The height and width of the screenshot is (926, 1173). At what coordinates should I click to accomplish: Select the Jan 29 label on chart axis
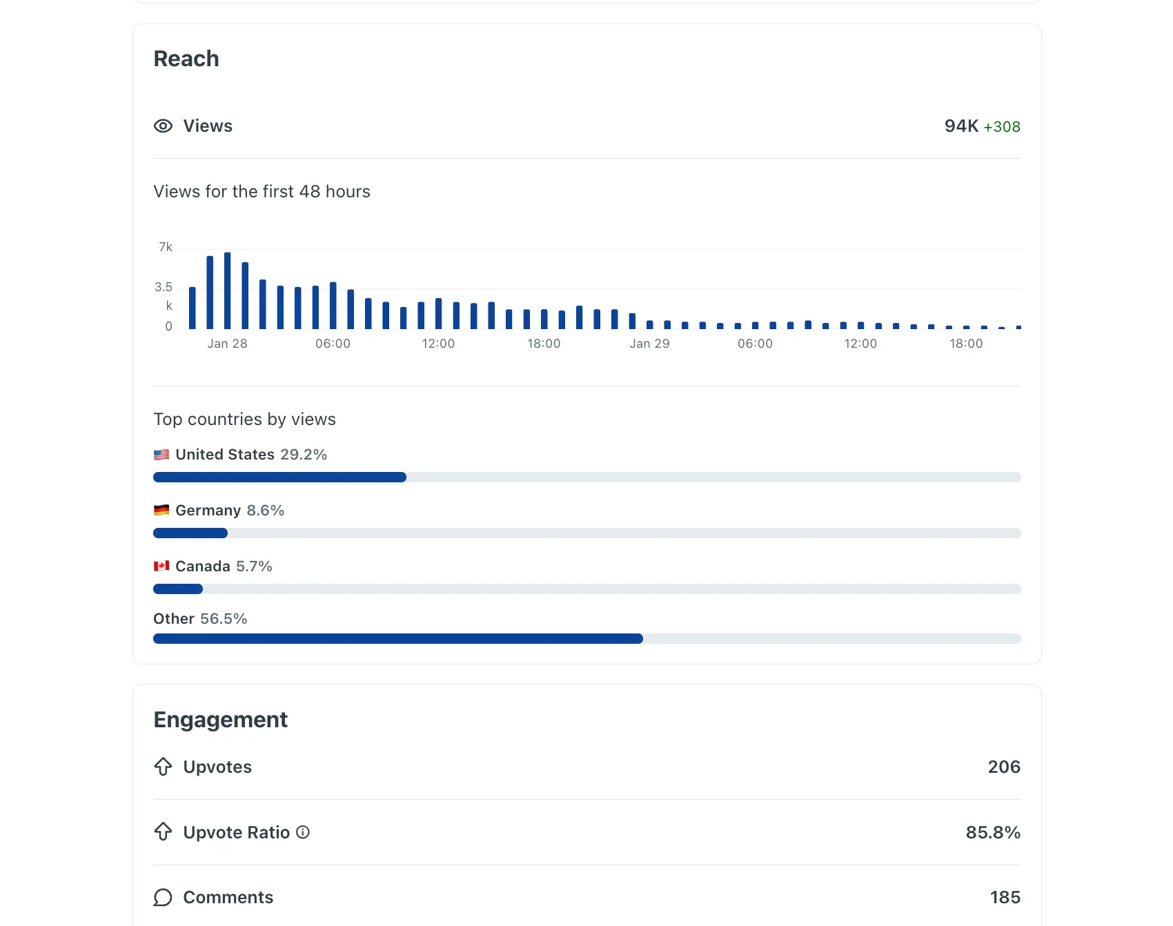coord(649,344)
